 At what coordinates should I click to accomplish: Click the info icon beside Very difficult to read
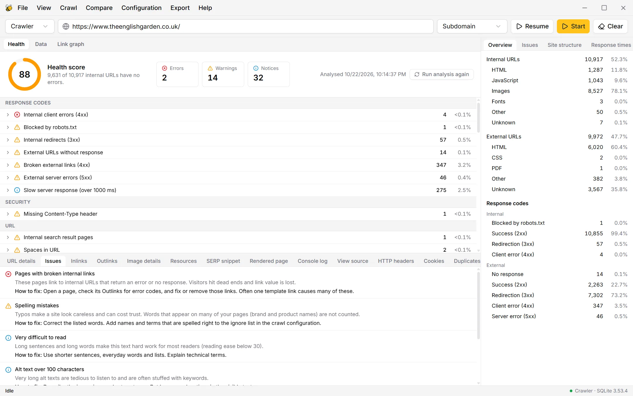pyautogui.click(x=8, y=338)
